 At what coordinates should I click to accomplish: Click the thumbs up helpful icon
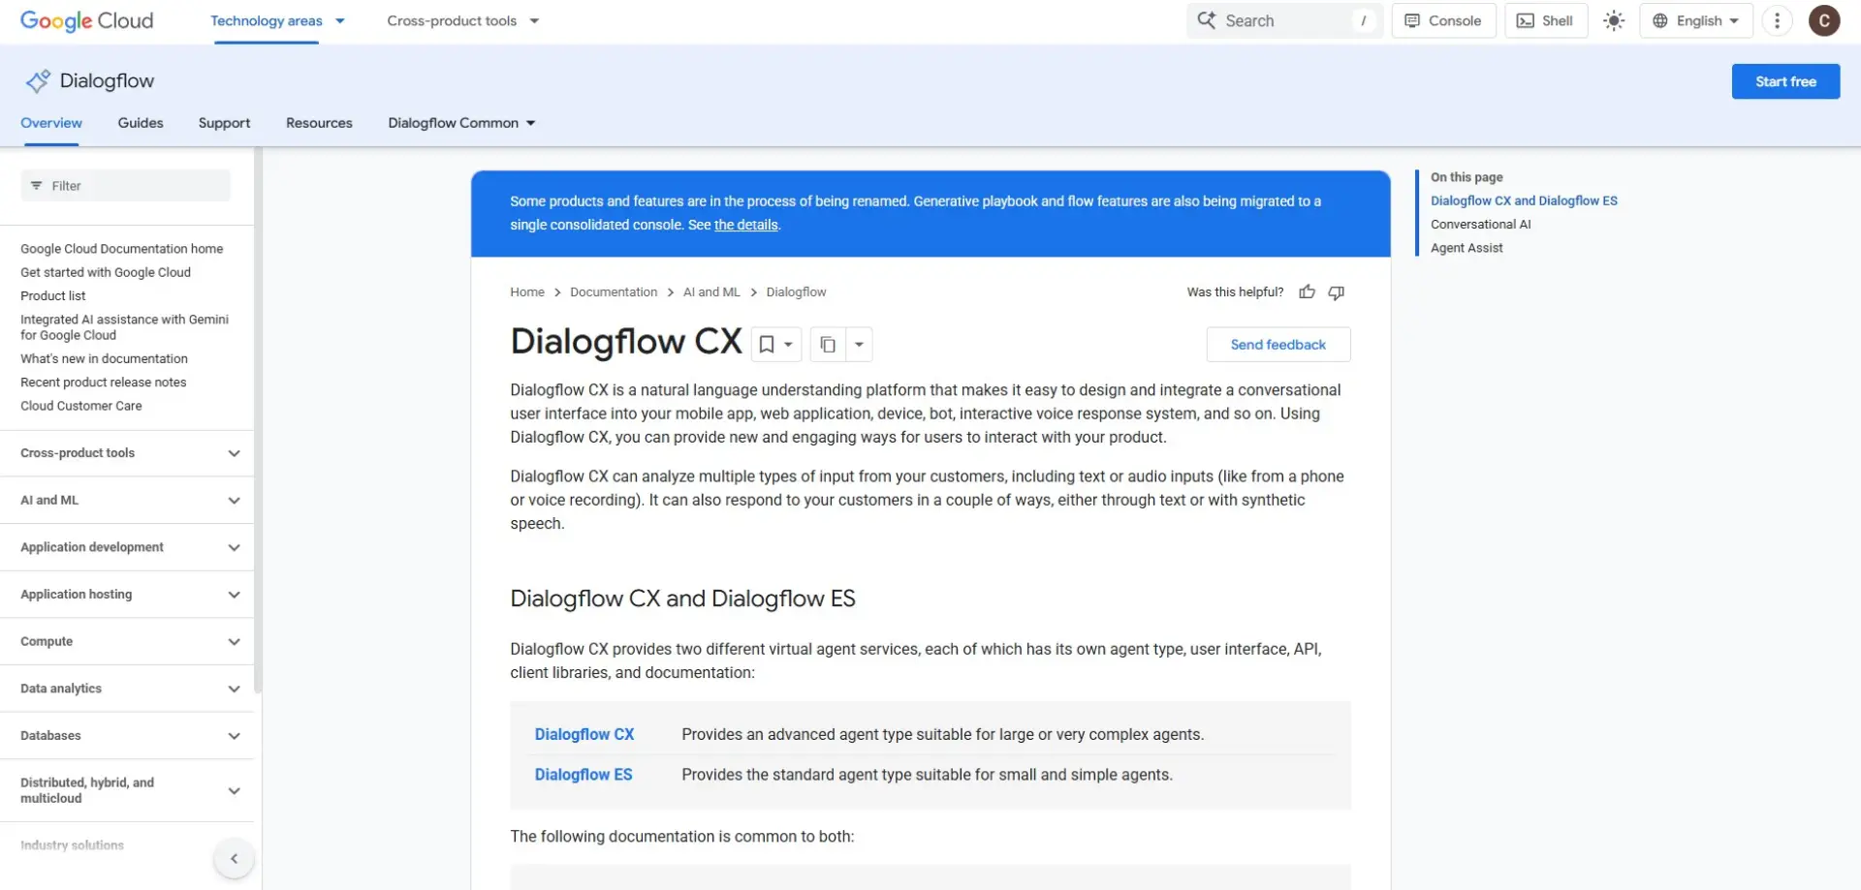pos(1307,292)
